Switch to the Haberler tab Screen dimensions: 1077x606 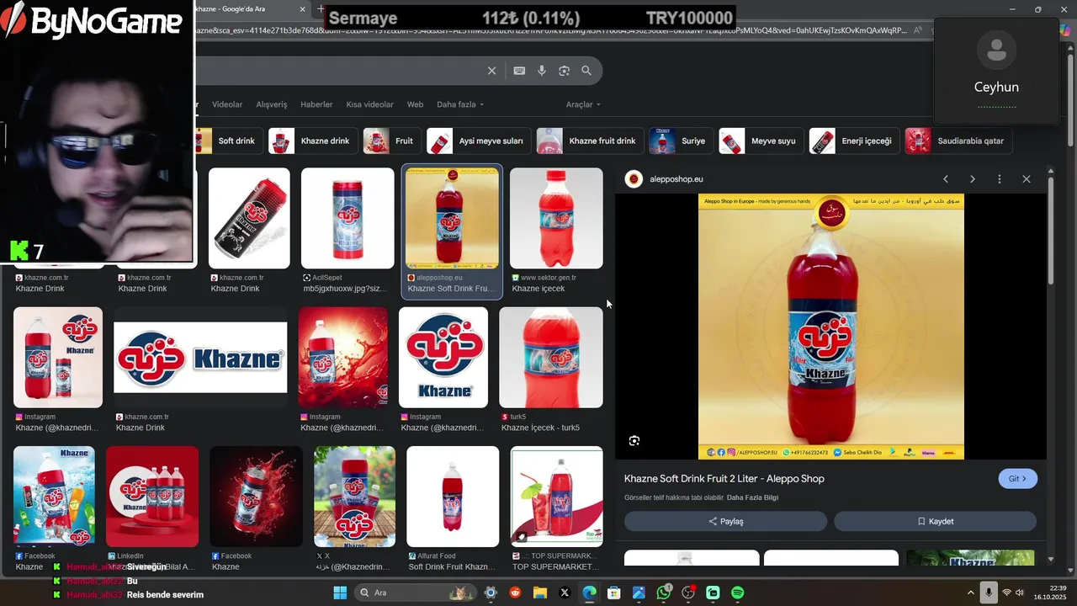click(316, 104)
